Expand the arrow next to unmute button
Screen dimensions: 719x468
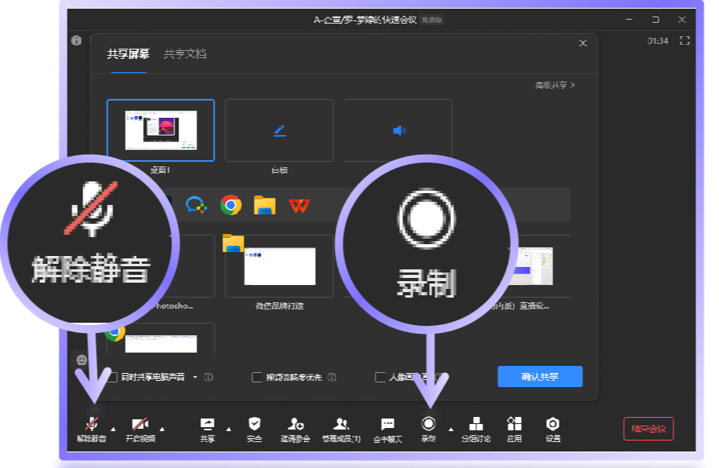tap(112, 429)
